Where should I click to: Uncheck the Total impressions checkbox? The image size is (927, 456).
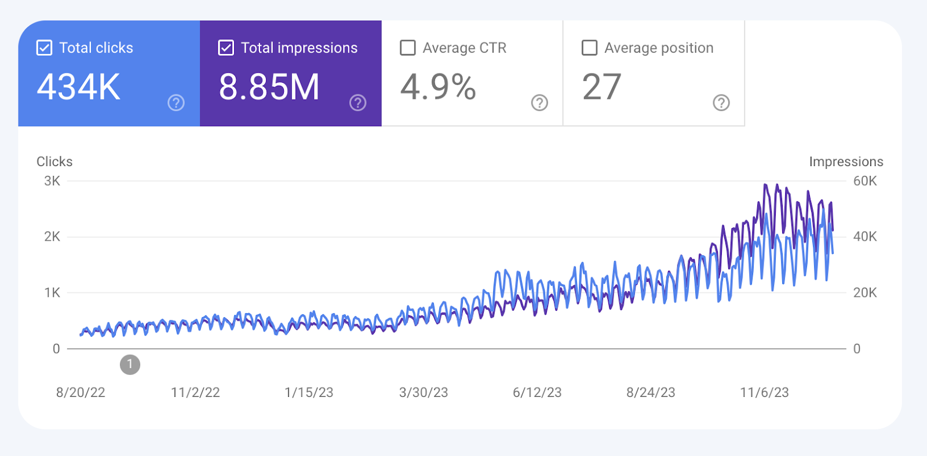coord(226,47)
